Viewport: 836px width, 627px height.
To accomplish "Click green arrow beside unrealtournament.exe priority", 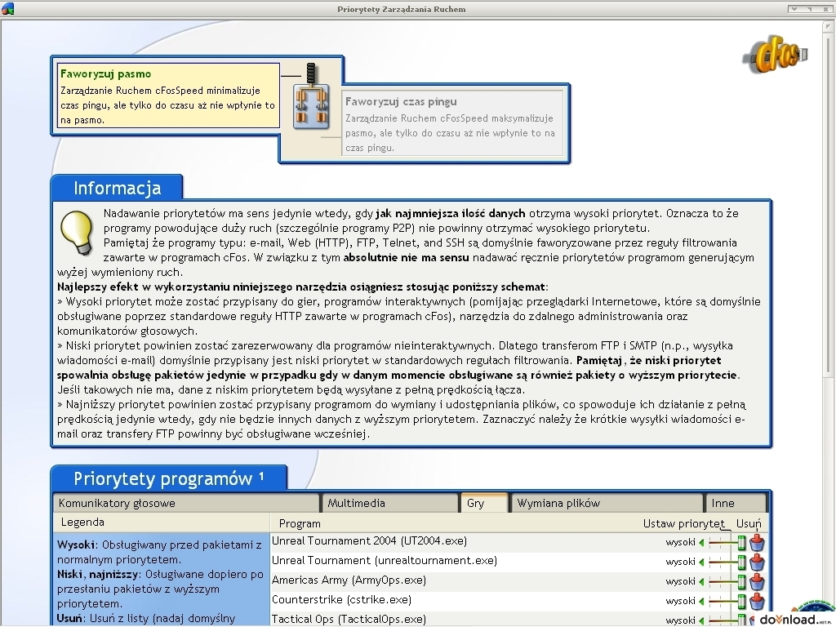I will (x=701, y=562).
